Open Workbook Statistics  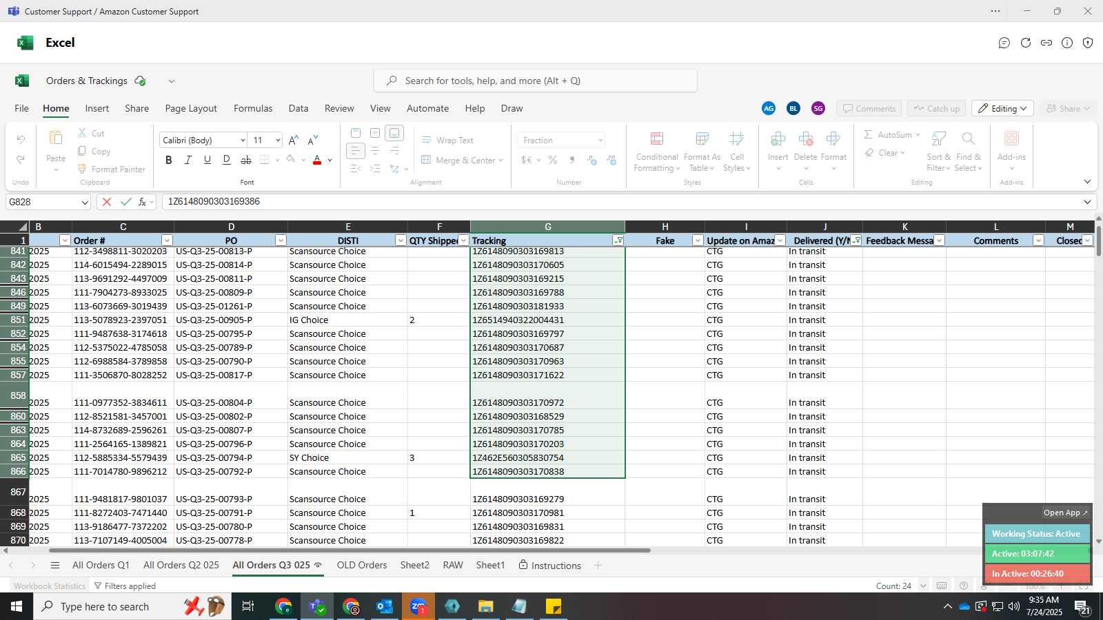click(50, 586)
